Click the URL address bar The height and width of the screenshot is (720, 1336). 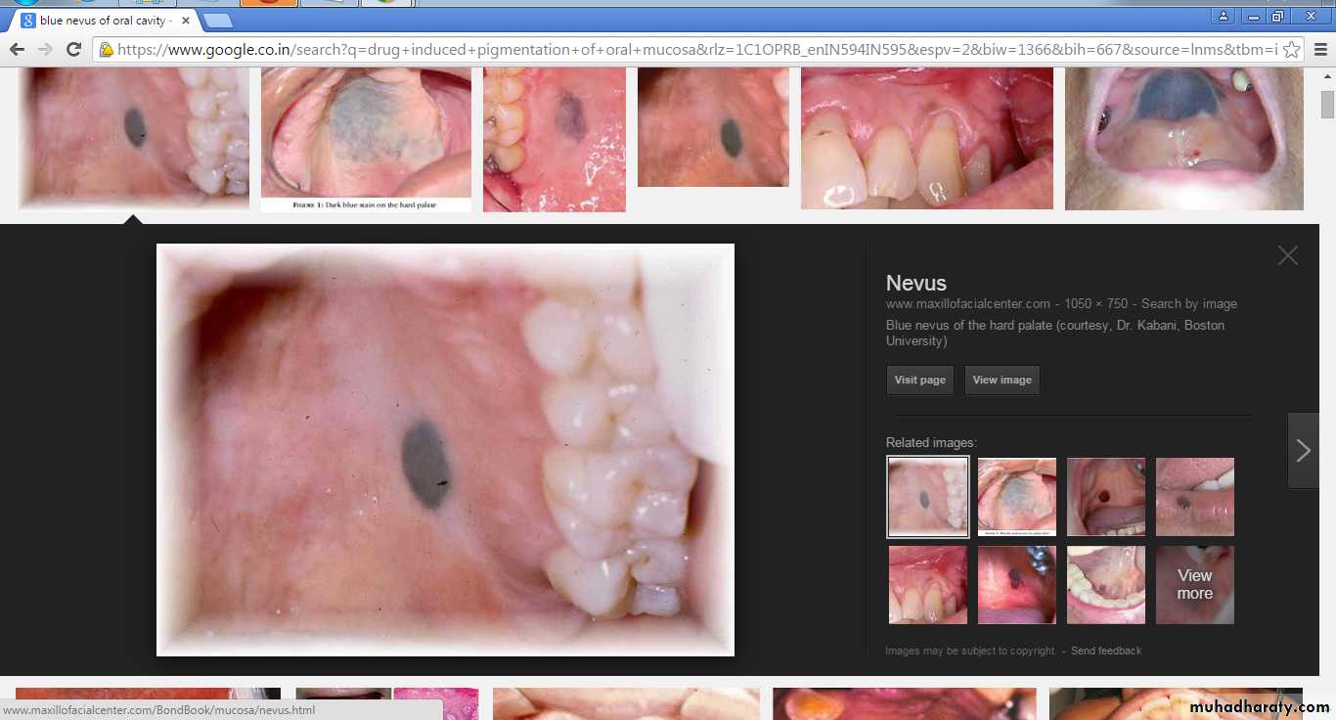[685, 49]
